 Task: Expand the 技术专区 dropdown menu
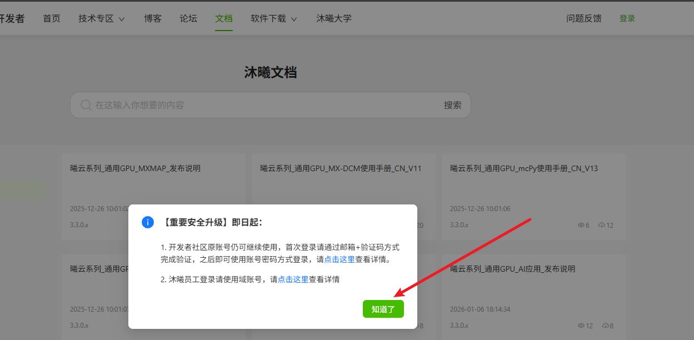coord(101,18)
